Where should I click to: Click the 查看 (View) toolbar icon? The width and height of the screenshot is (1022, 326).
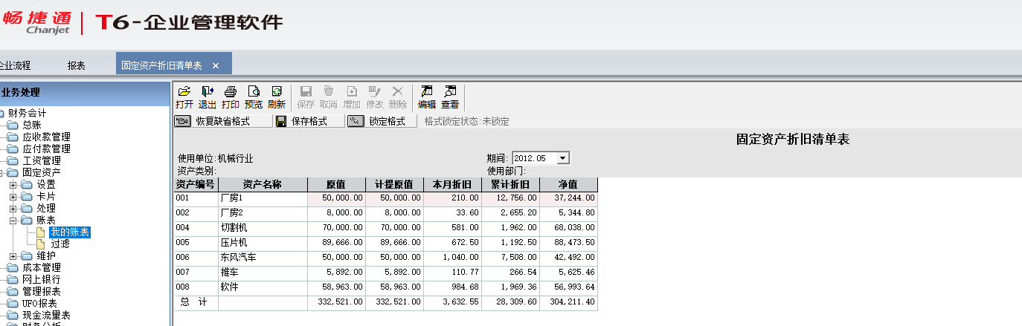click(450, 97)
